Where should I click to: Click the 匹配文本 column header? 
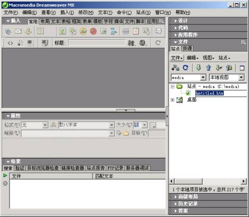click(129, 176)
